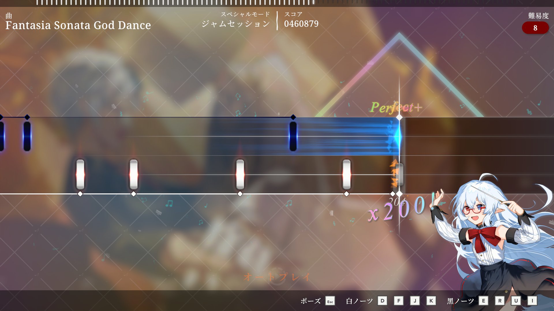Click the score counter 0460879
554x311 pixels.
(x=301, y=24)
